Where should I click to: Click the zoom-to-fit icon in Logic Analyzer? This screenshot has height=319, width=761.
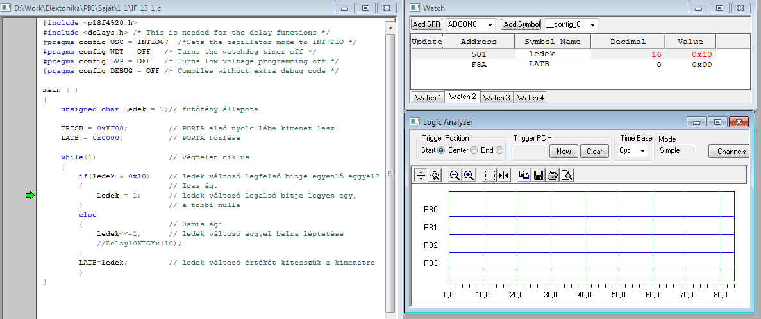click(435, 175)
